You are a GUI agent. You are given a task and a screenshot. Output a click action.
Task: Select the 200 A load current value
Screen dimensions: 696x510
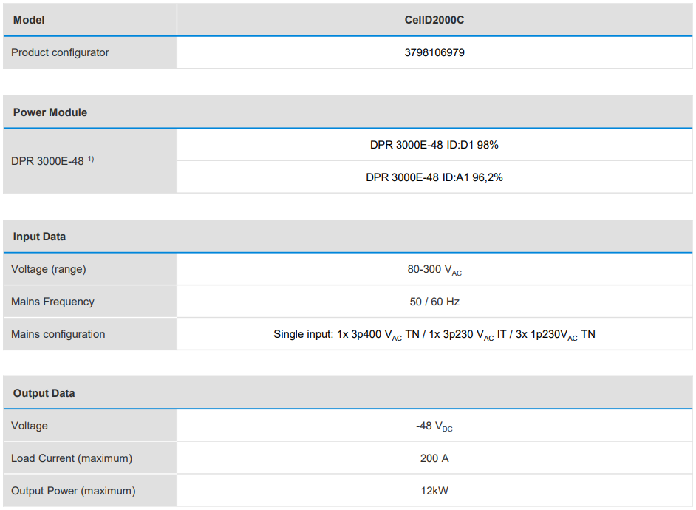click(x=434, y=458)
